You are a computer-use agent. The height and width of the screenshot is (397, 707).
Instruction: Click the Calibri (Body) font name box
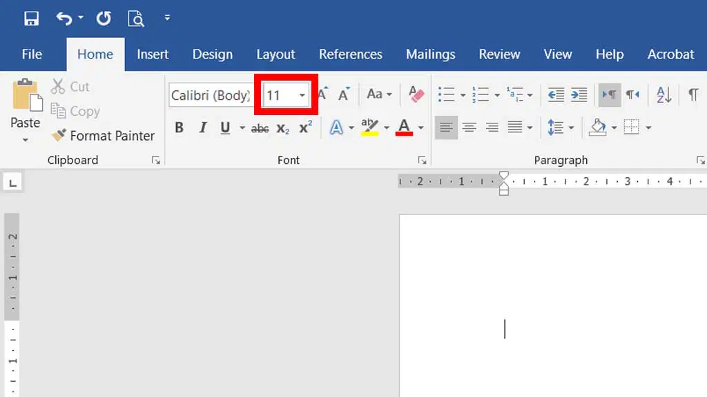tap(210, 95)
